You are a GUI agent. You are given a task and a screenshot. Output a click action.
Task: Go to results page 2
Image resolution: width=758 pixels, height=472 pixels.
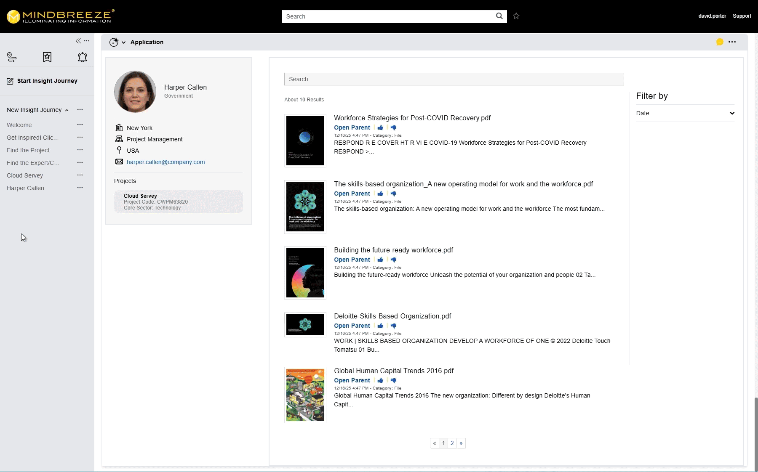(452, 443)
